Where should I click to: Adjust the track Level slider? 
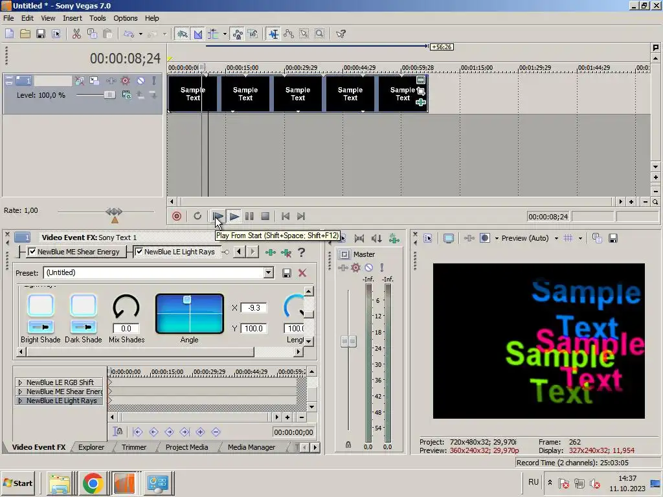coord(109,95)
